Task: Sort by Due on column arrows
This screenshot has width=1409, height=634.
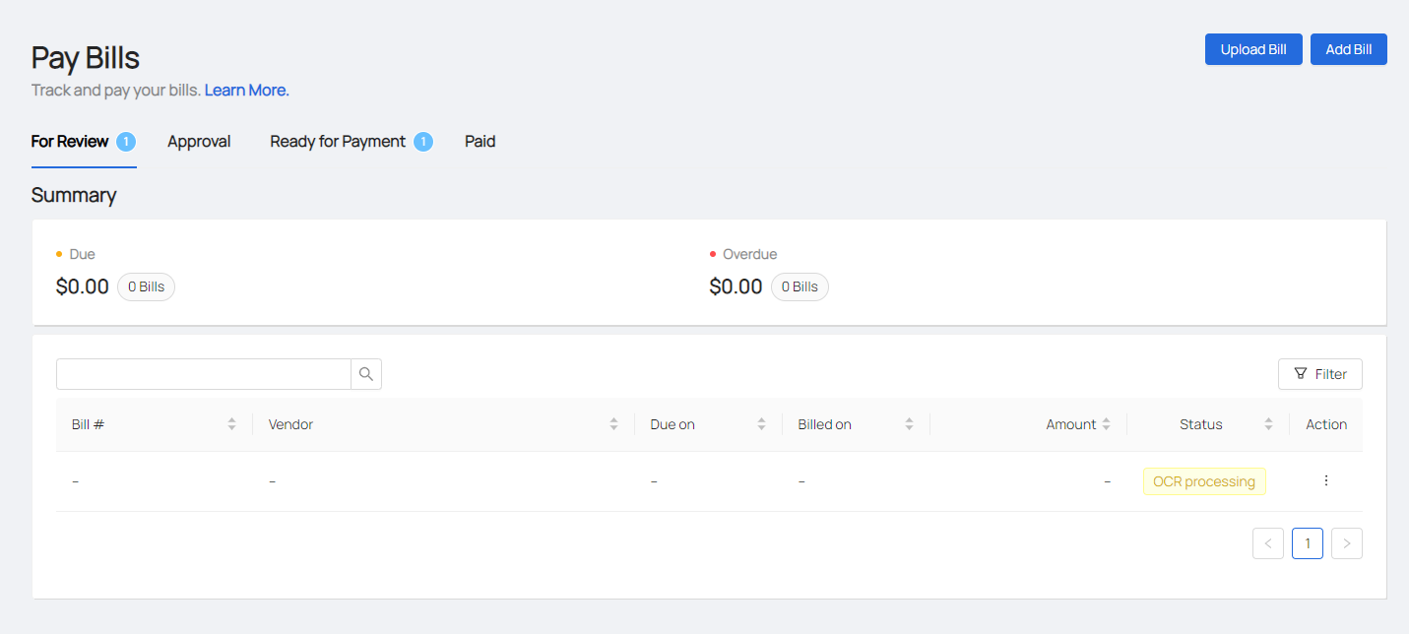Action: pos(761,424)
